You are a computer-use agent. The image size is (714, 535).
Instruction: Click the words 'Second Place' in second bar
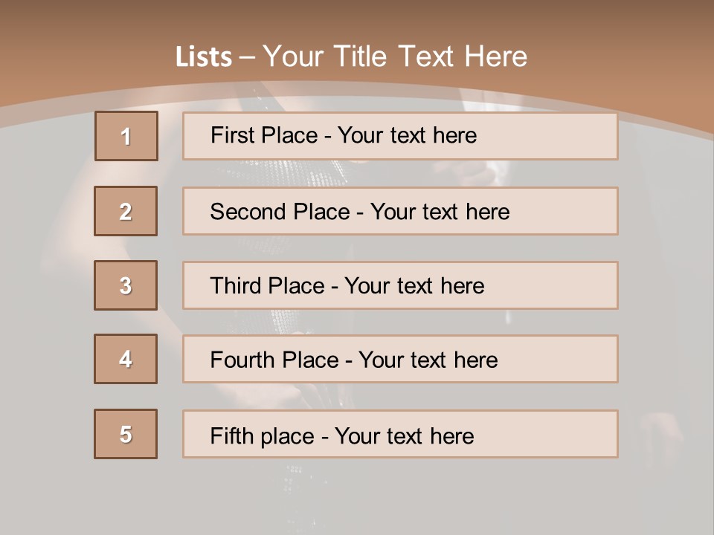[x=280, y=212]
